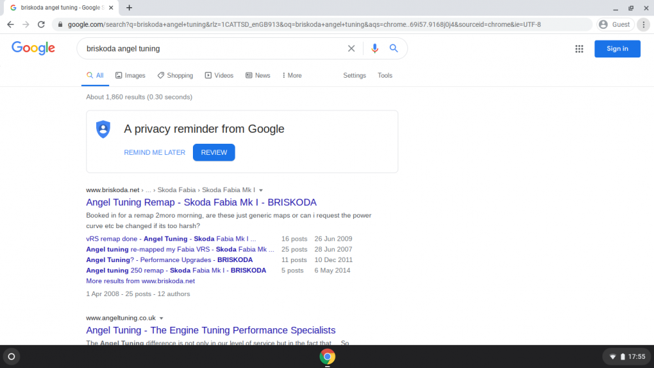
Task: Switch to the Shopping tab
Action: click(x=175, y=75)
